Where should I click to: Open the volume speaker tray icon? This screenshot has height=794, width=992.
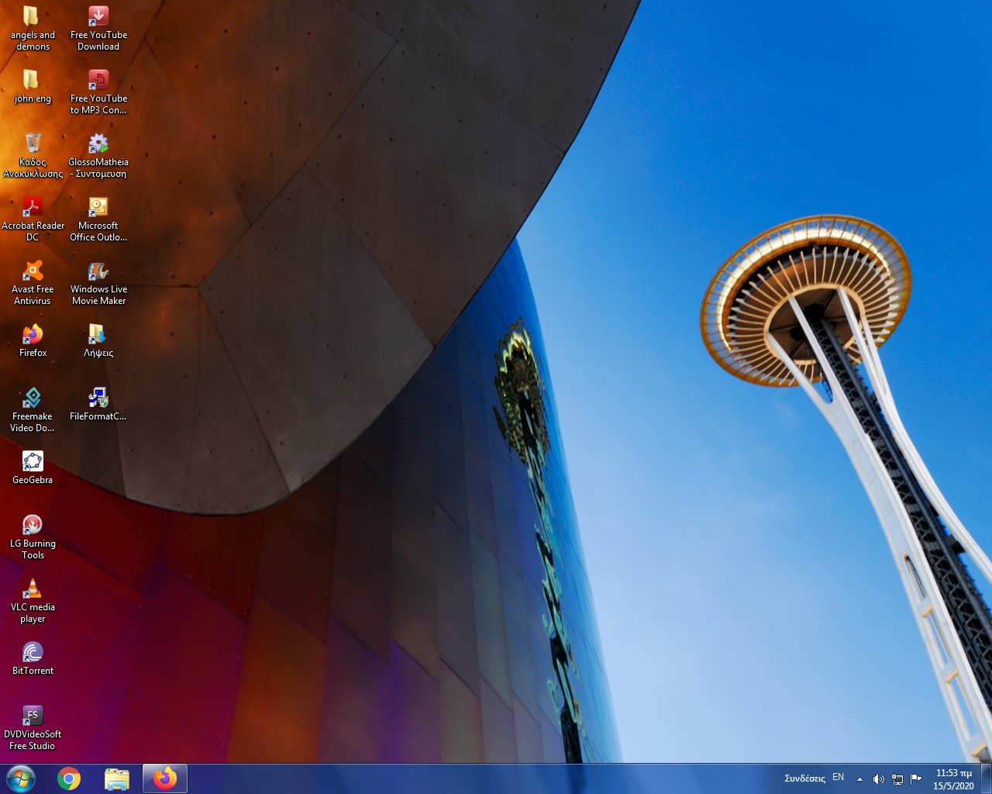[x=878, y=779]
